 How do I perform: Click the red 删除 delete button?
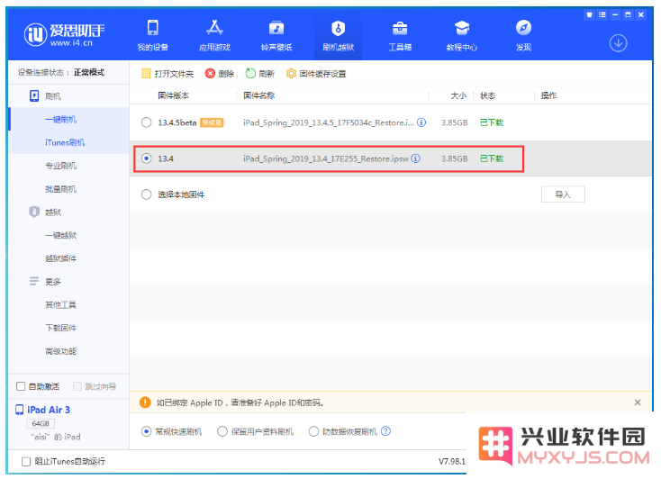220,74
